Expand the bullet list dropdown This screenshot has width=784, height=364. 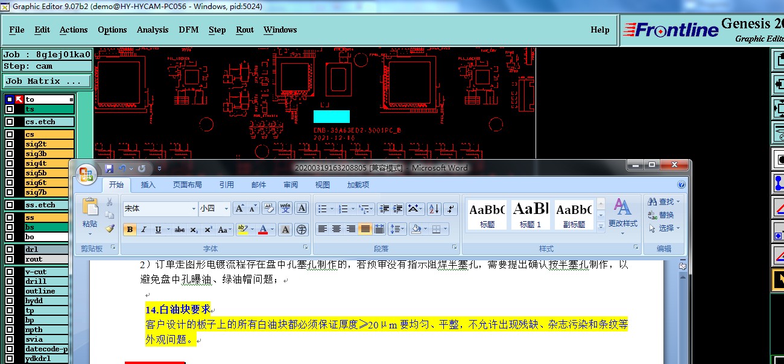(x=331, y=209)
